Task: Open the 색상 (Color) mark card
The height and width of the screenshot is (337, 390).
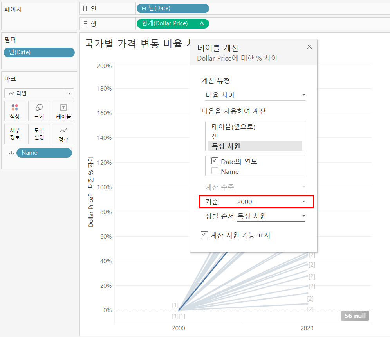Action: (14, 111)
